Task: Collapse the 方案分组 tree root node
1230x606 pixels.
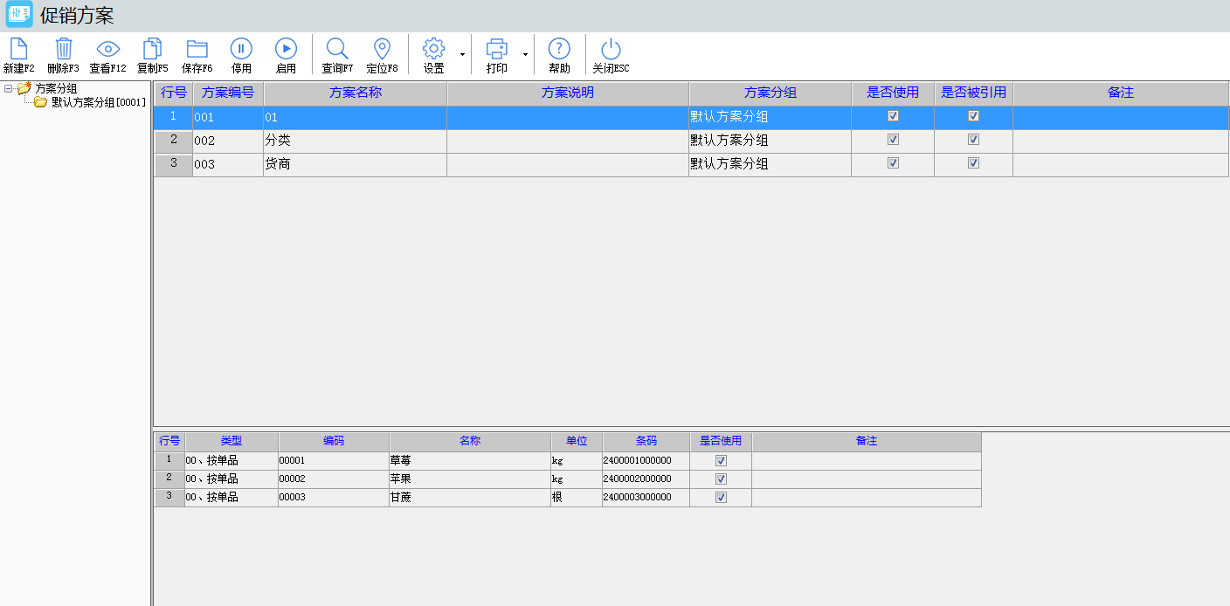Action: [x=8, y=88]
